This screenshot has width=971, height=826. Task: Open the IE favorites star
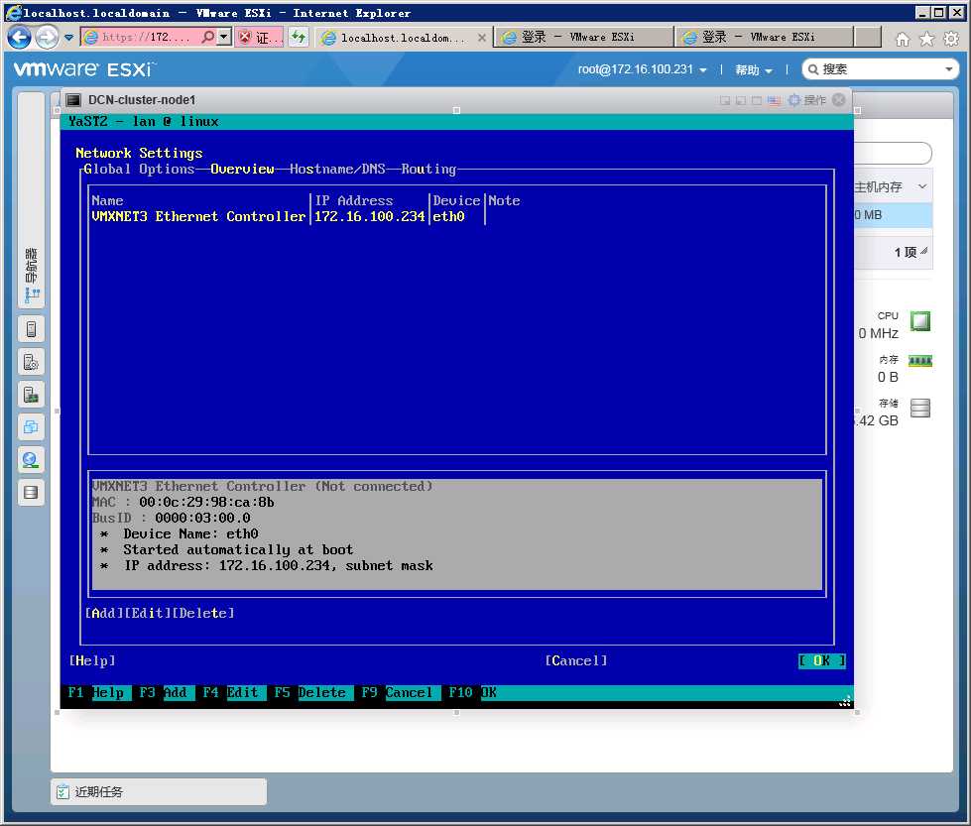pyautogui.click(x=927, y=39)
